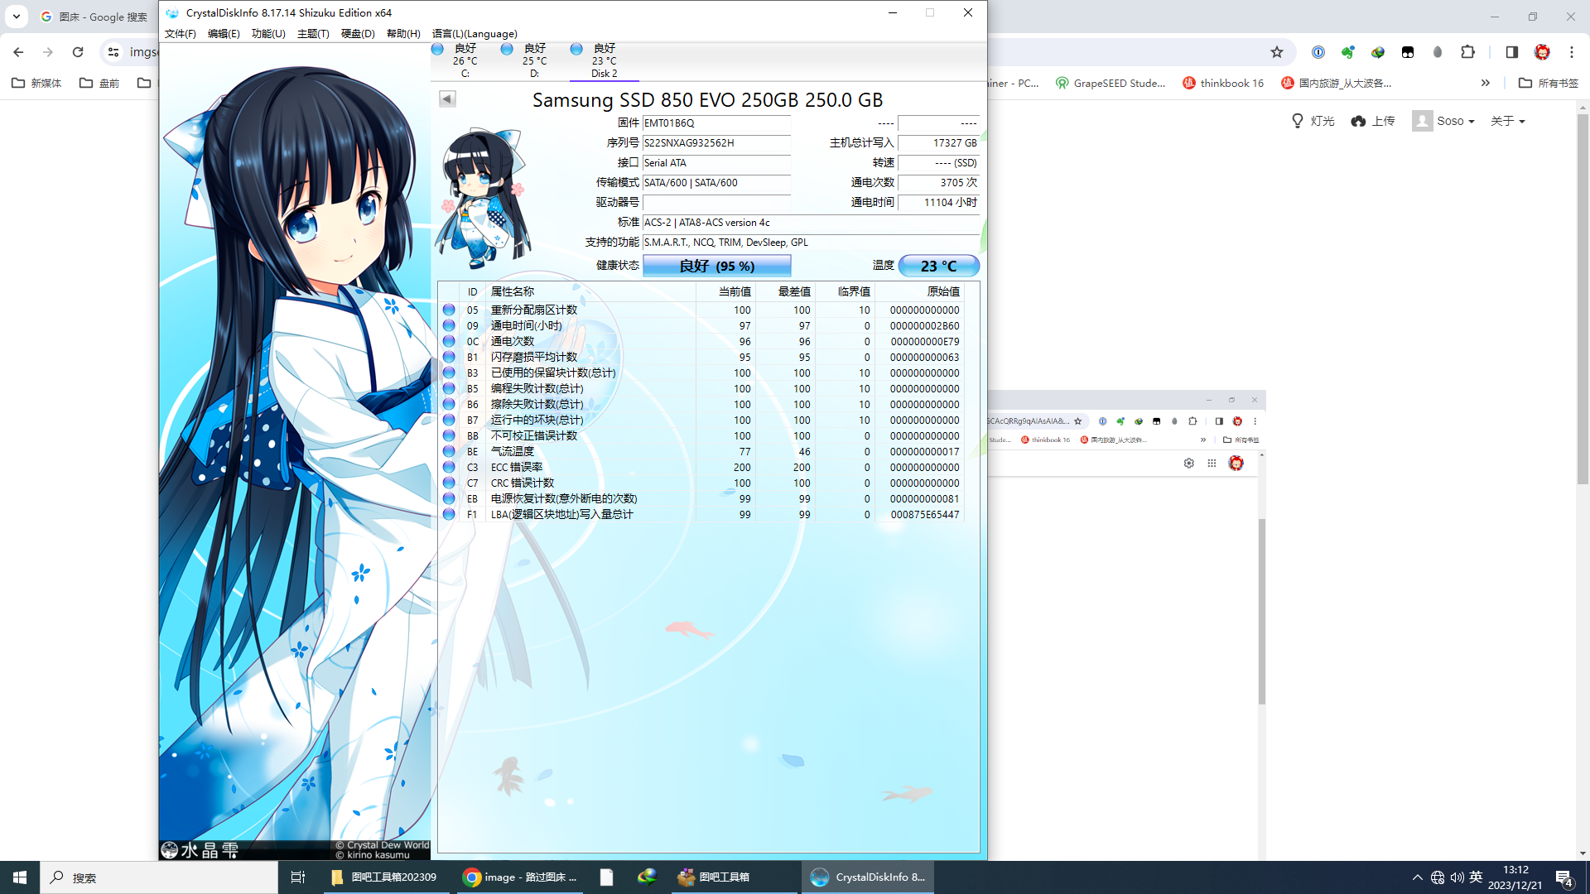The image size is (1590, 894).
Task: Click the volume icon in system tray
Action: tap(1457, 877)
